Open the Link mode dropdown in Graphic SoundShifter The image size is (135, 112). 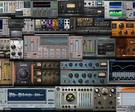pyautogui.click(x=51, y=100)
